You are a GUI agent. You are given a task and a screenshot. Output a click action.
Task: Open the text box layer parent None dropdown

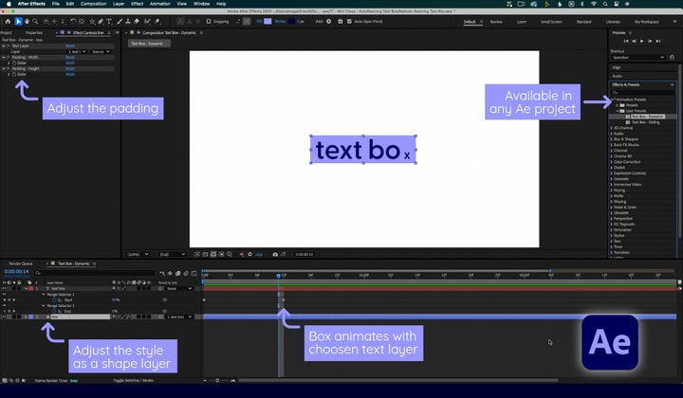[x=179, y=288]
